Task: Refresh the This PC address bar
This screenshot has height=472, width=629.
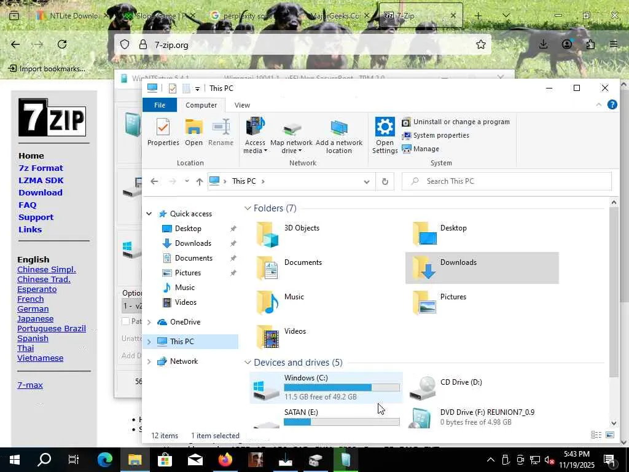Action: coord(385,181)
